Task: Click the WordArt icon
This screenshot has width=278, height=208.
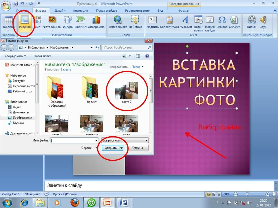Action: tap(186, 21)
